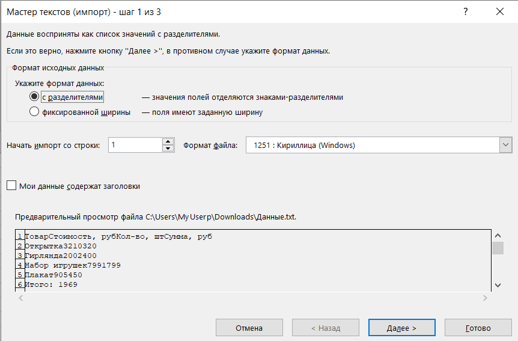
Task: Open the file format encoding dropdown arrow
Action: click(505, 145)
